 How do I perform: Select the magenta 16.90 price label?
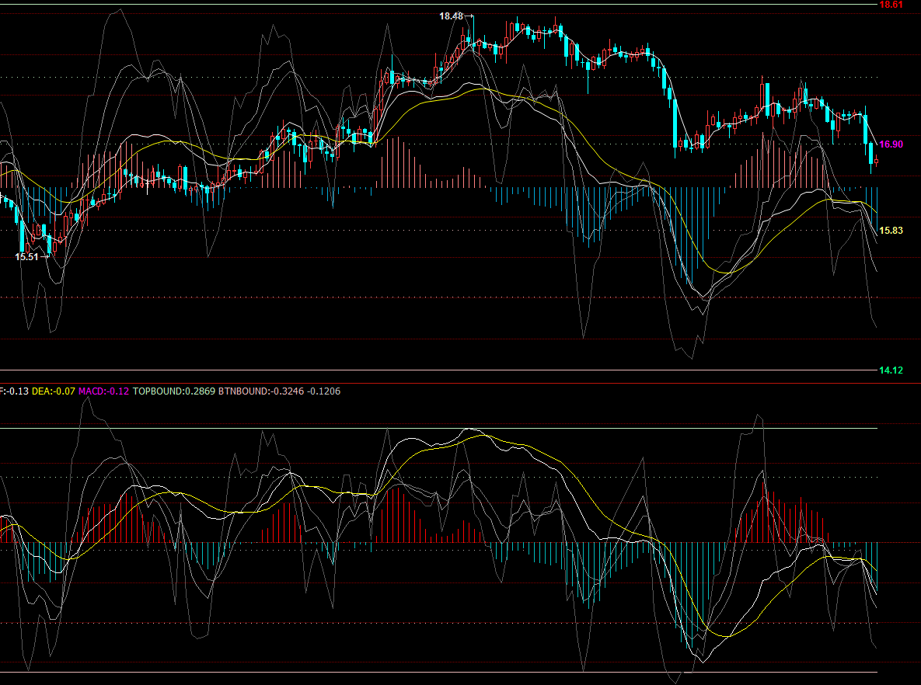tap(891, 144)
